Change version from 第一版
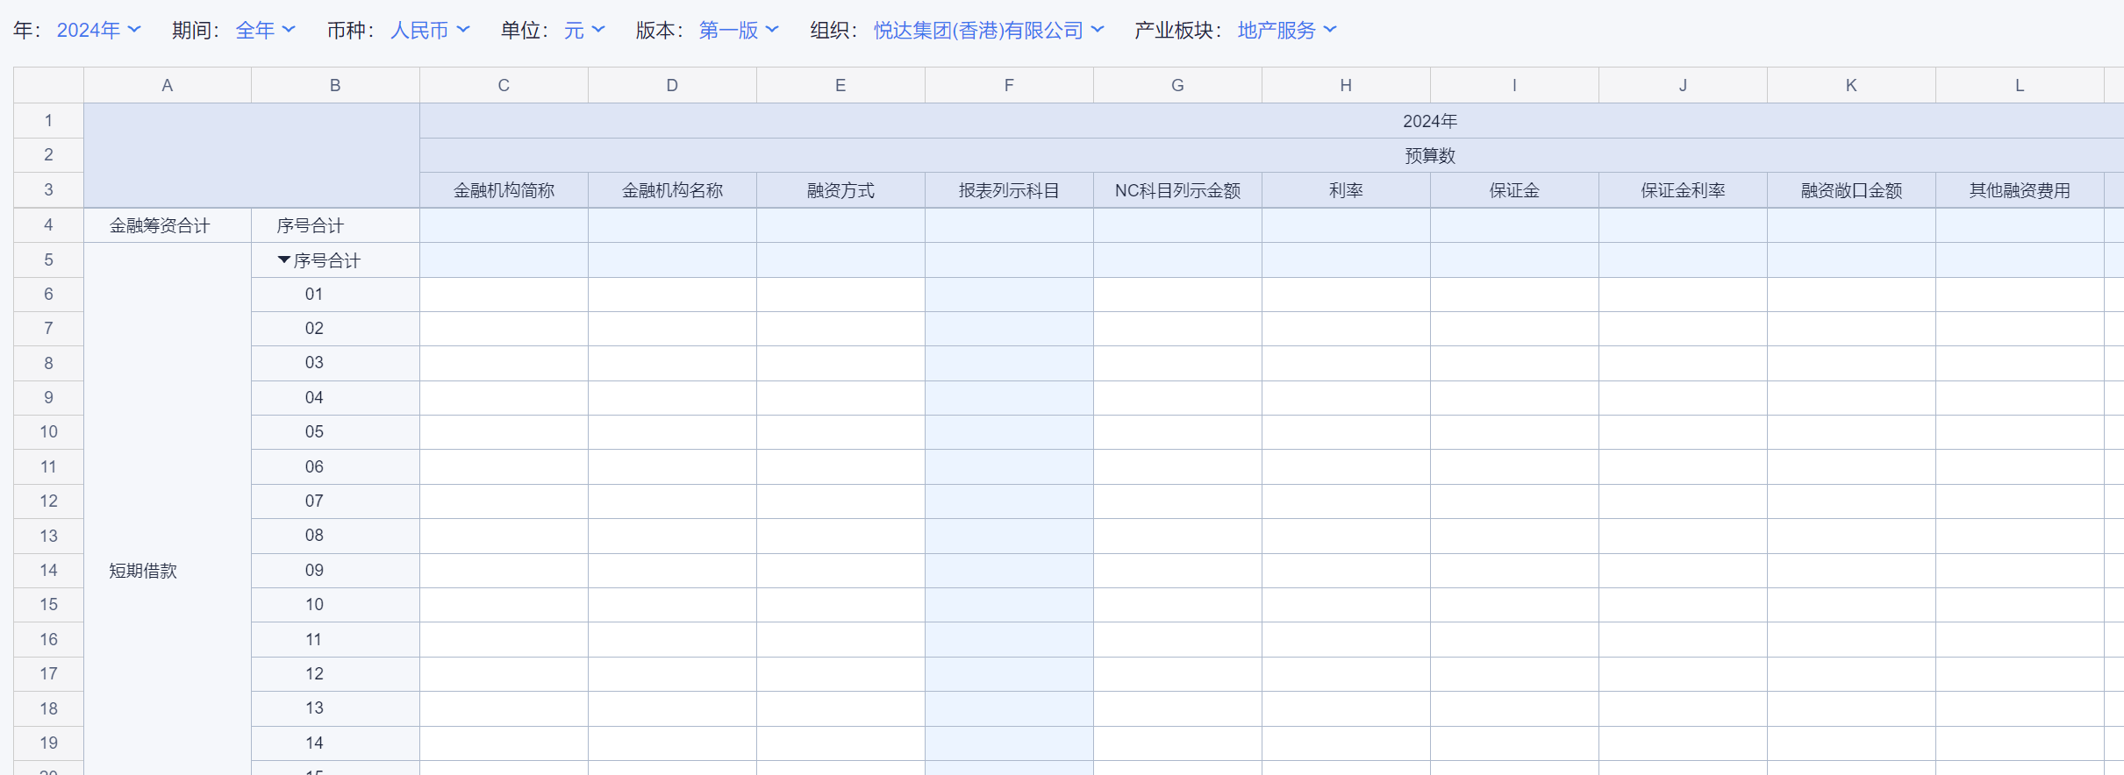 739,30
